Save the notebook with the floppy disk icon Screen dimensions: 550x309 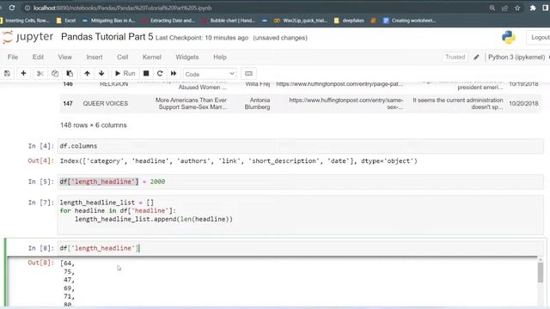click(x=7, y=74)
